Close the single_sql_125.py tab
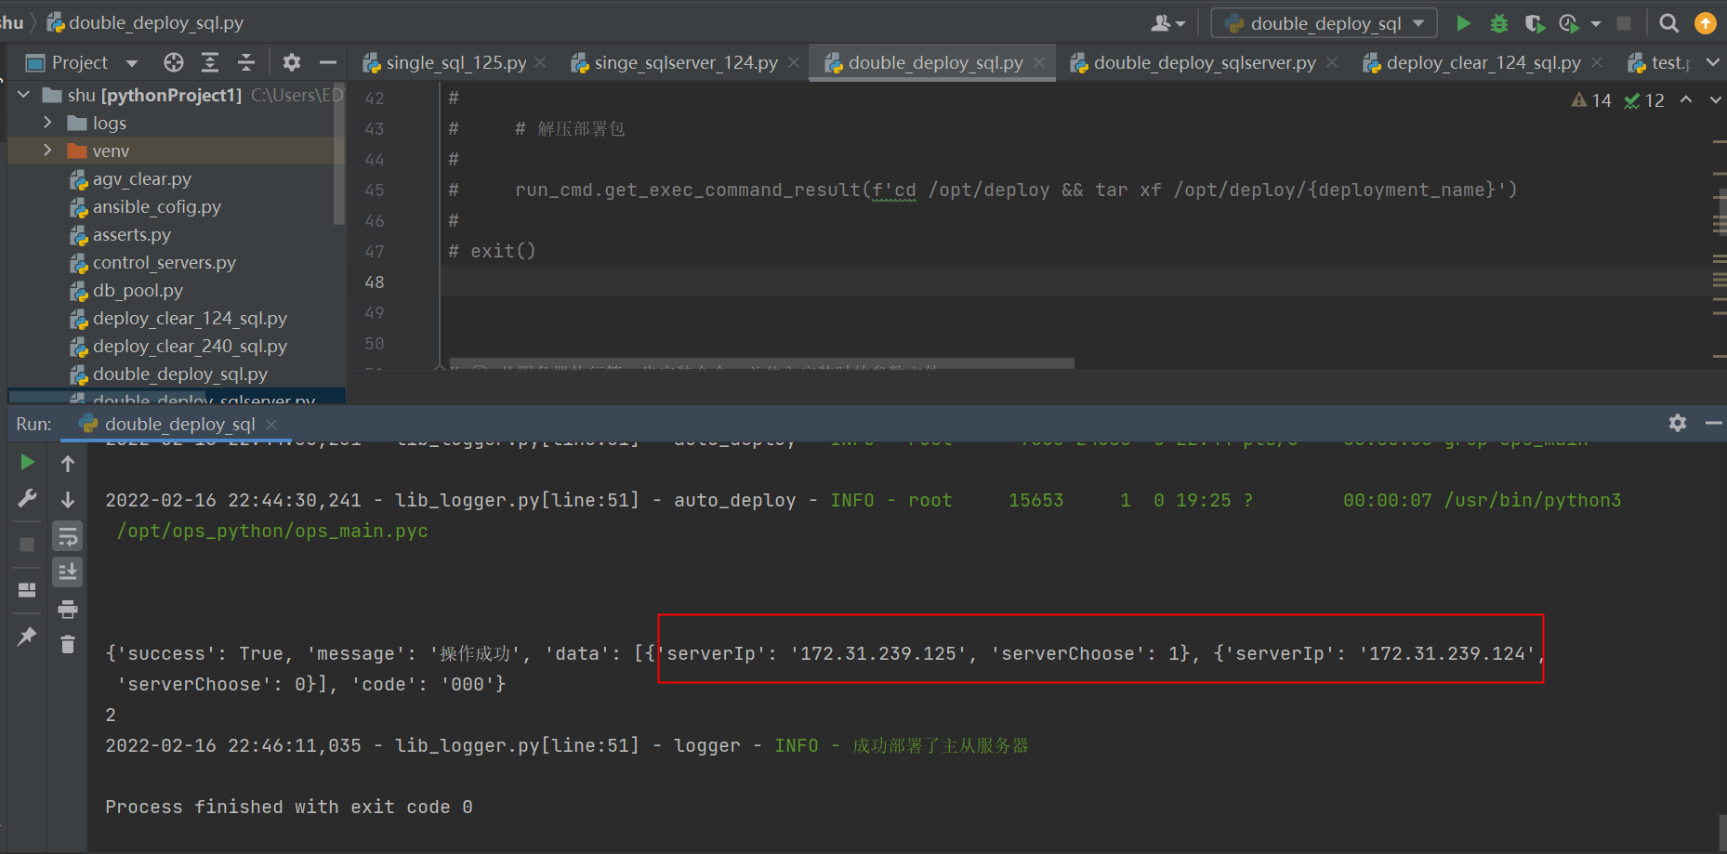This screenshot has width=1727, height=854. [x=541, y=62]
